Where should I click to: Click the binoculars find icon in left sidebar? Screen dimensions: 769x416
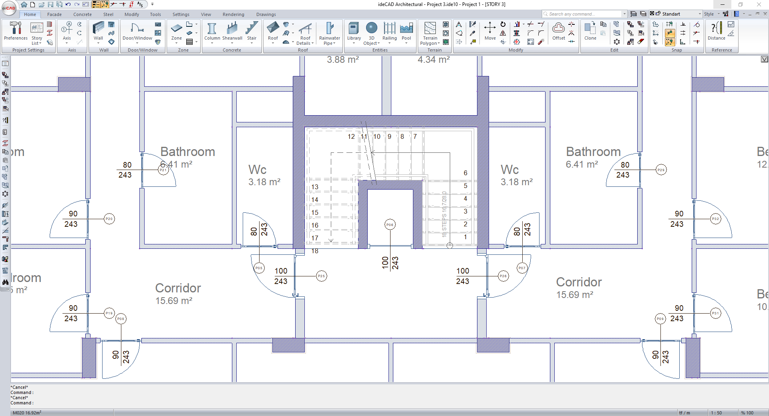tap(5, 282)
